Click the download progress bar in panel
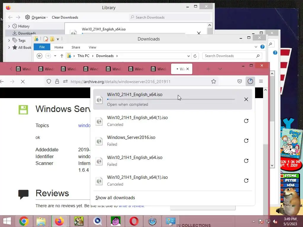The image size is (303, 227). pos(171,99)
